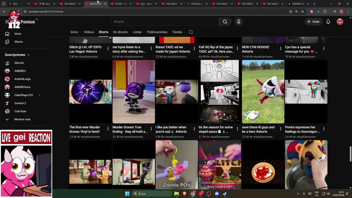Image resolution: width=352 pixels, height=198 pixels.
Task: Open options for NEW CYN HOODIE short
Action: [x=280, y=48]
